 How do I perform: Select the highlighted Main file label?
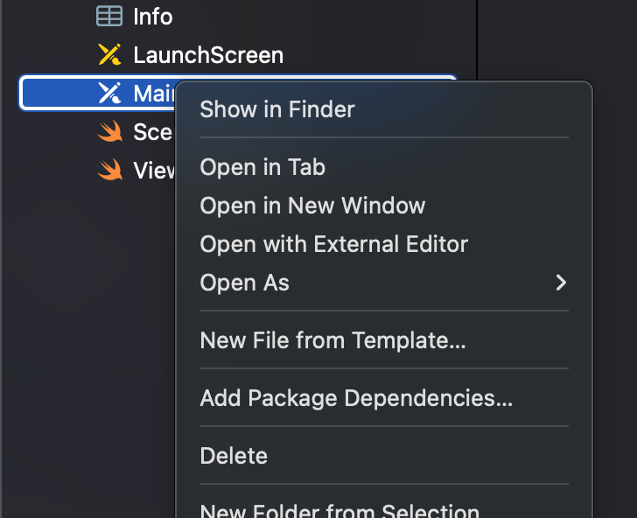(154, 93)
